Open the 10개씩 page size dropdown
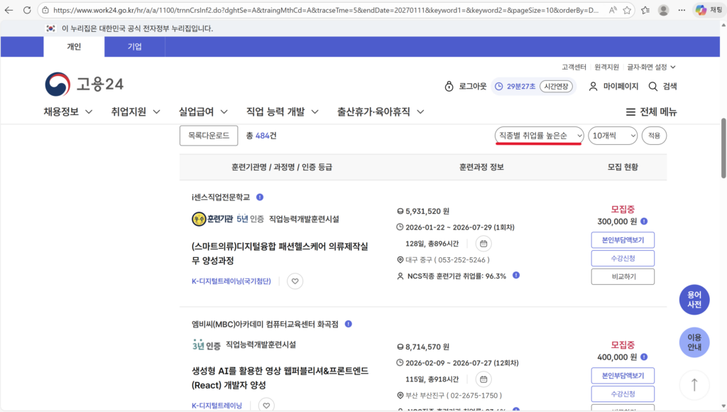Viewport: 727px width, 412px height. [x=611, y=135]
